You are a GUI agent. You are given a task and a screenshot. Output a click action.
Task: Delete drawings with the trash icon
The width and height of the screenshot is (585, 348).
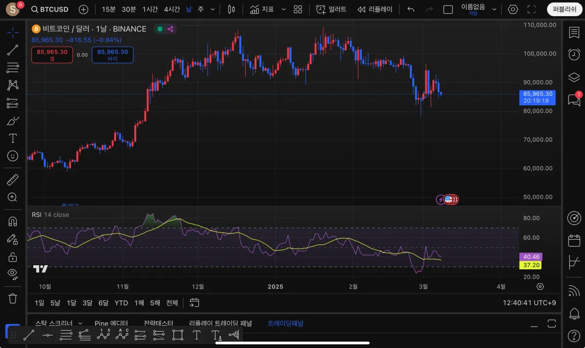(13, 298)
